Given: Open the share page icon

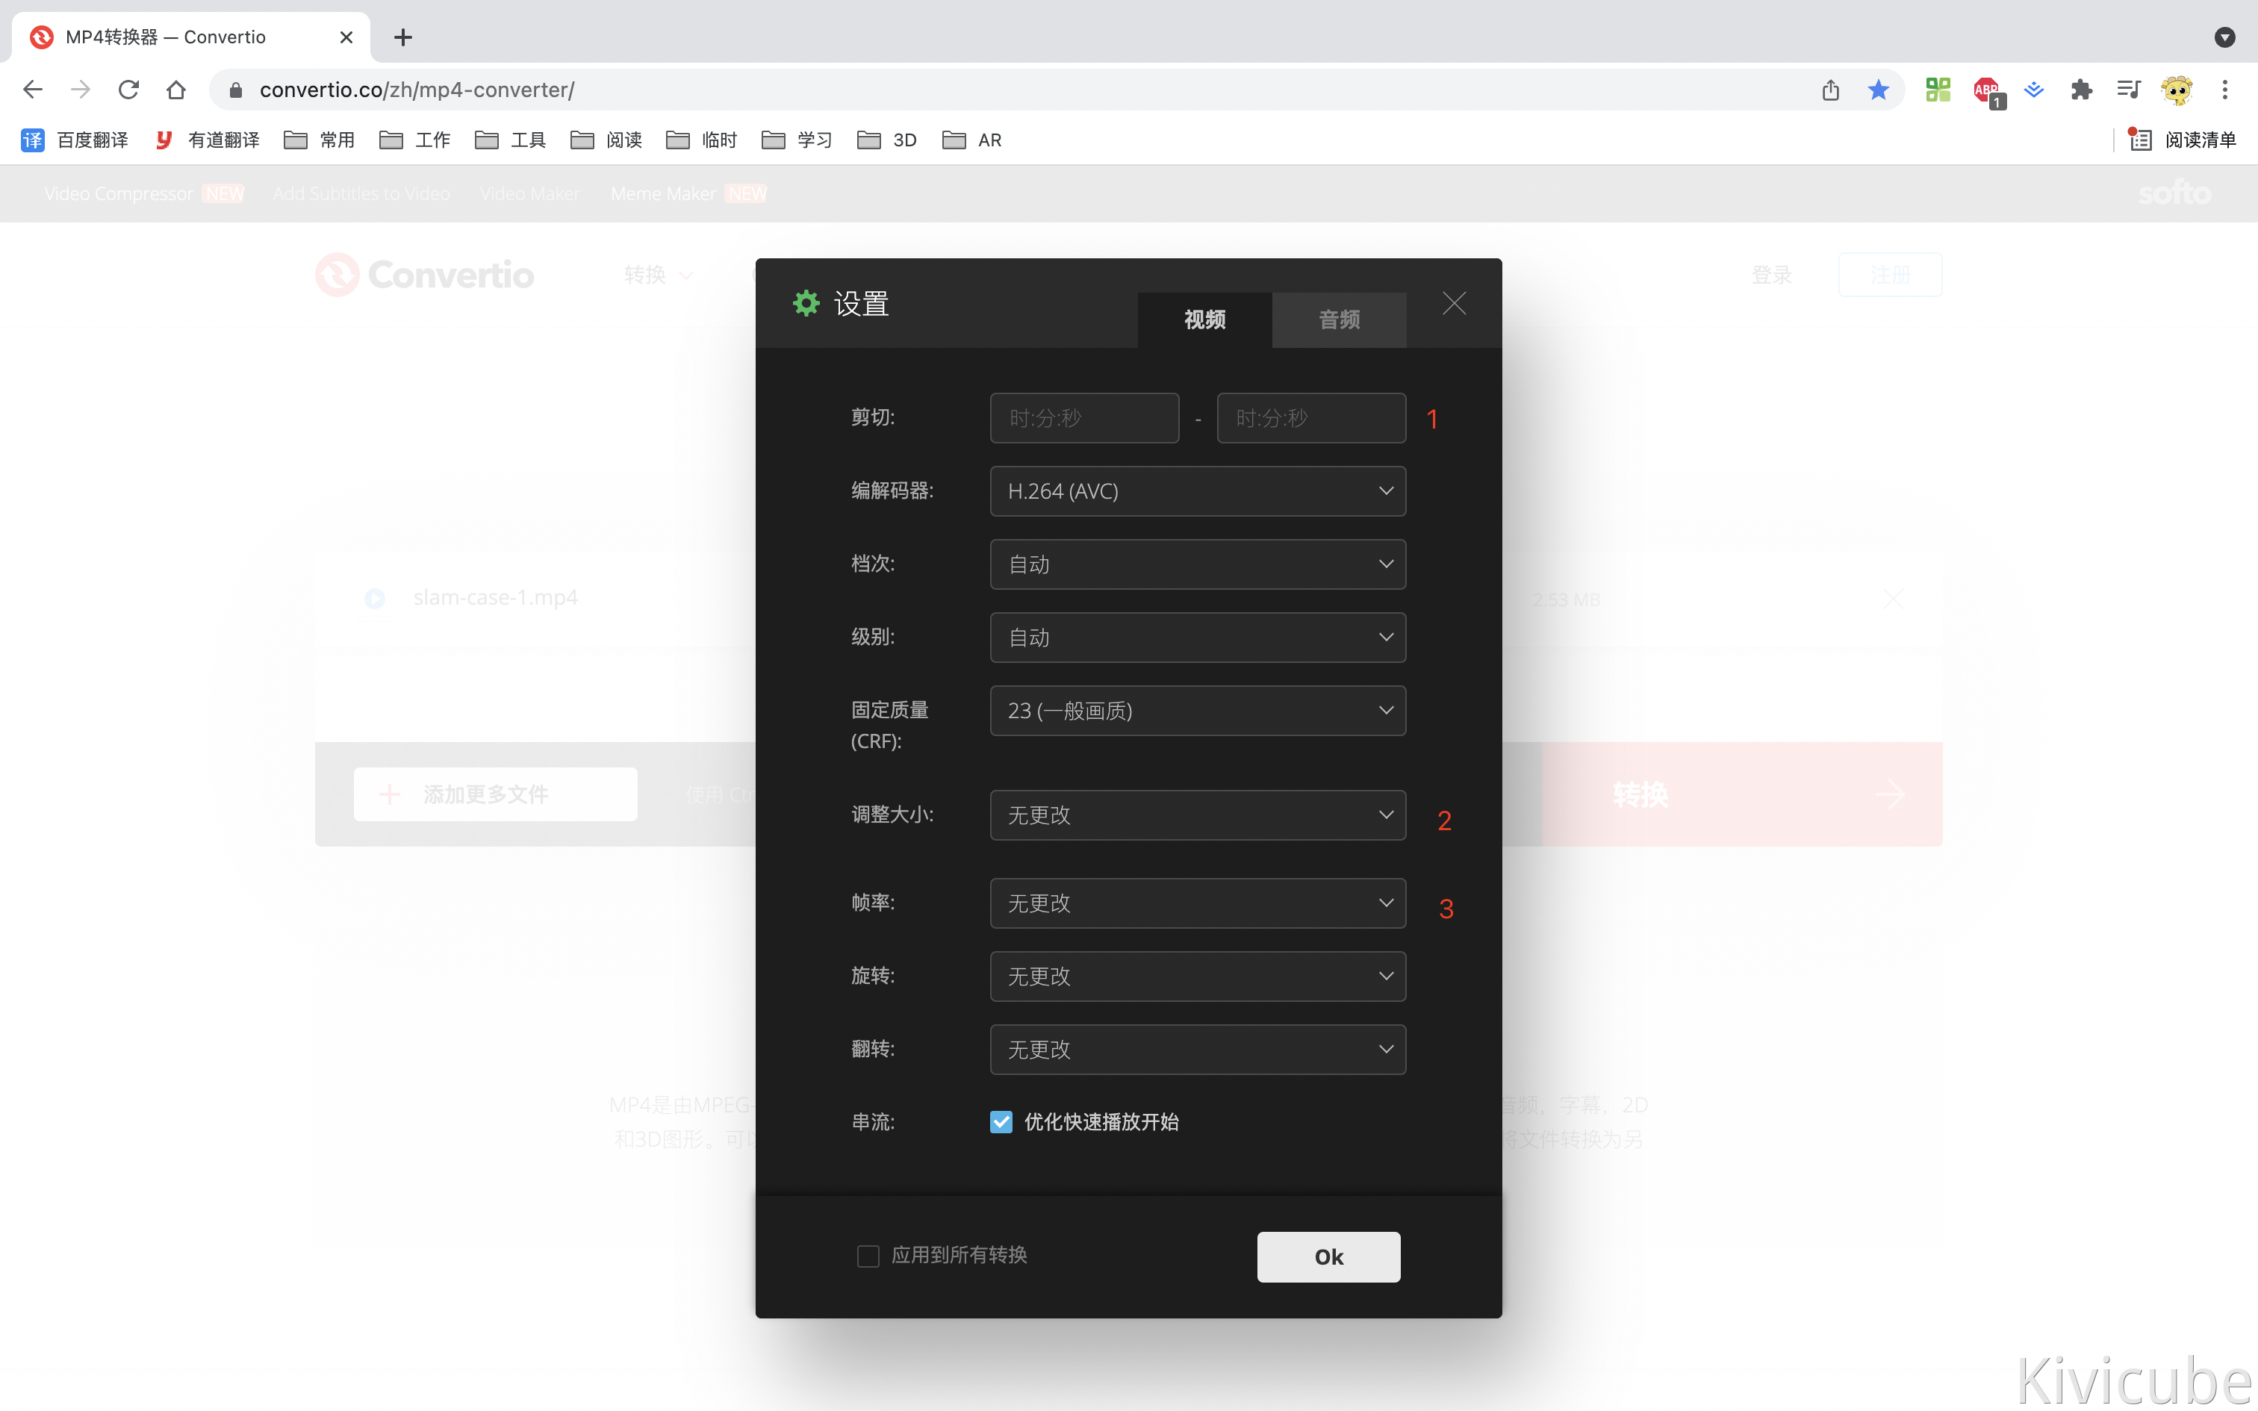Looking at the screenshot, I should tap(1829, 90).
